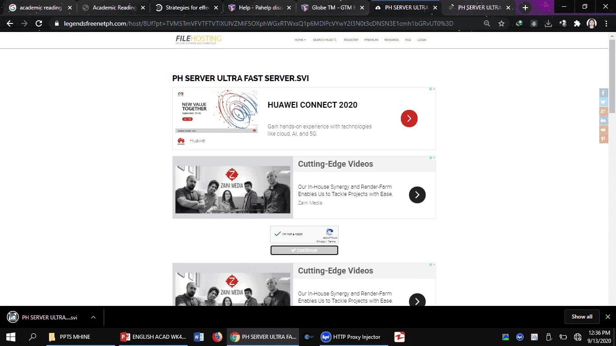The height and width of the screenshot is (346, 616).
Task: Open Chrome three-dot menu
Action: coord(606,23)
